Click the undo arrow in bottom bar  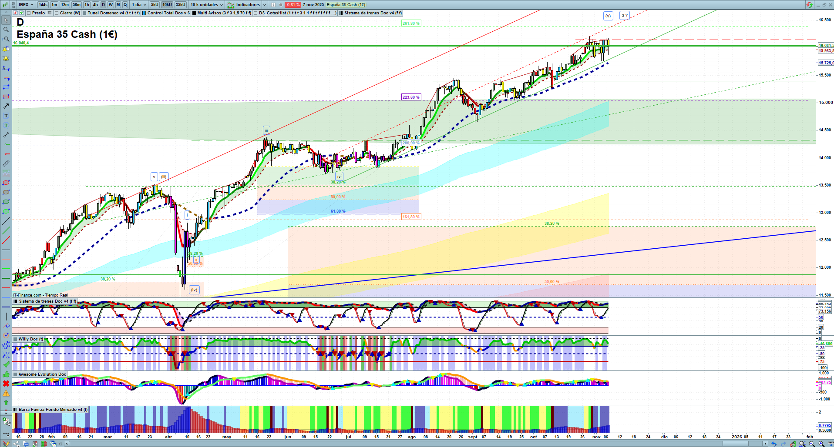click(773, 444)
